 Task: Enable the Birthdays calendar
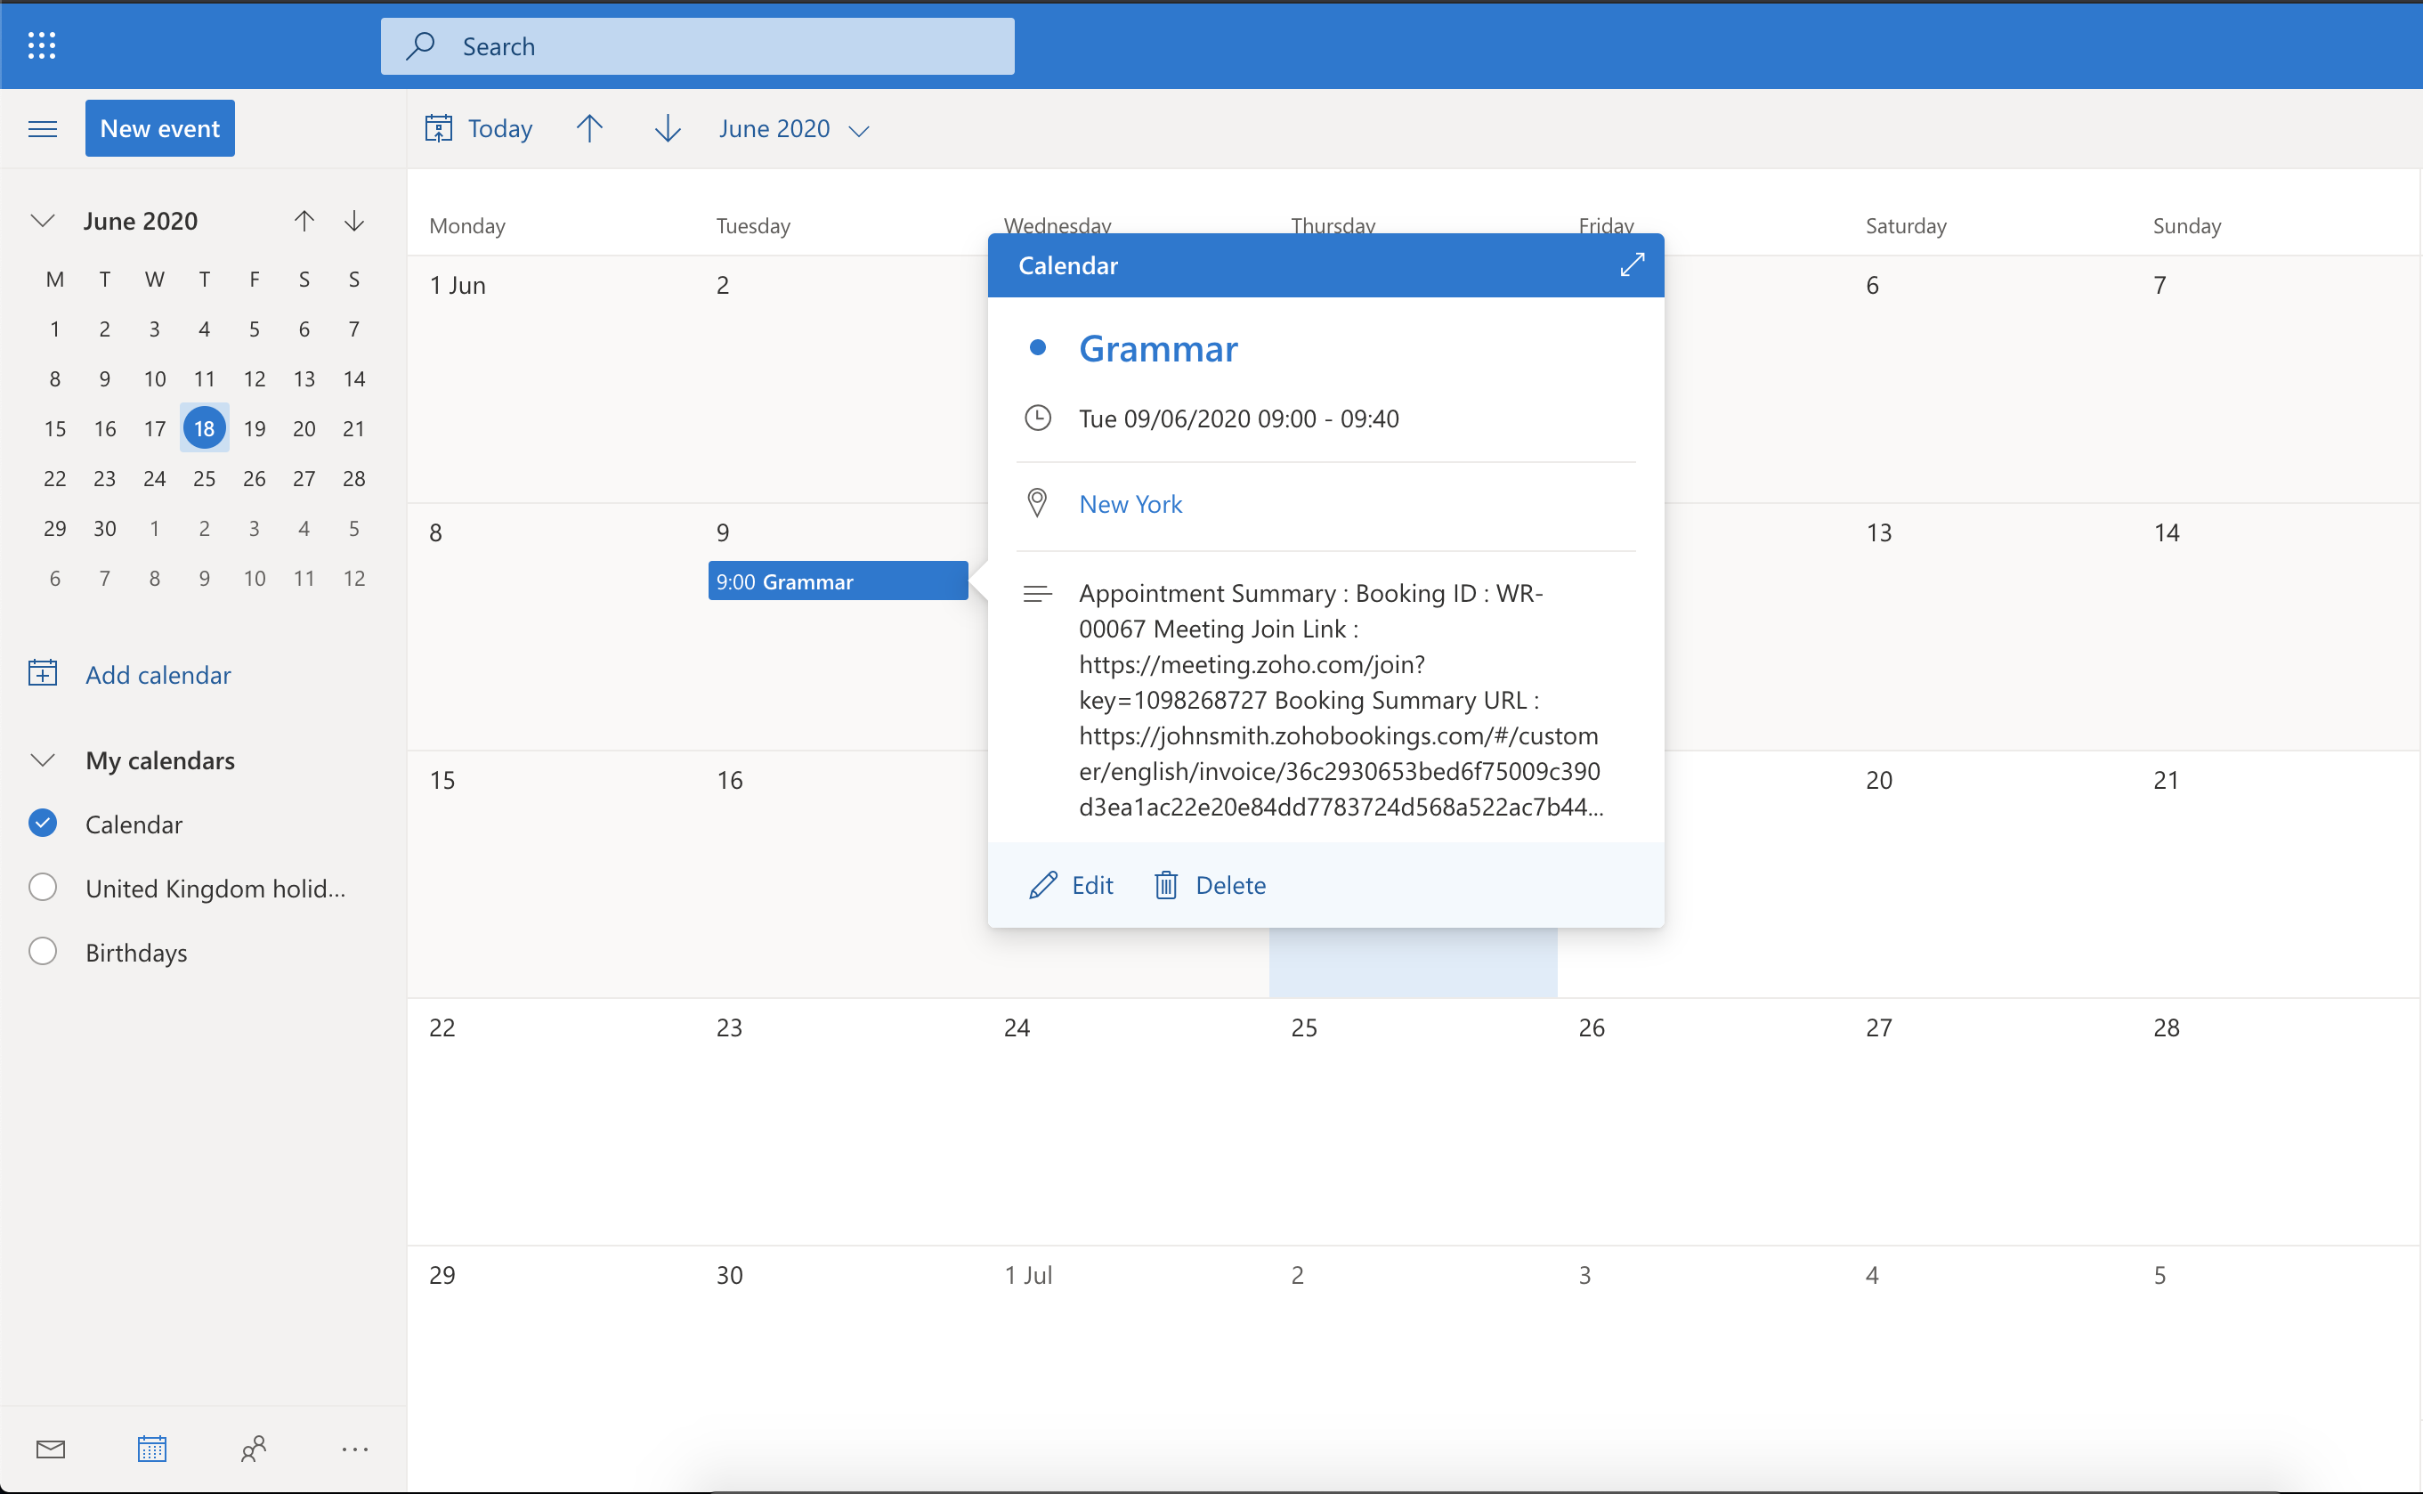[x=43, y=952]
